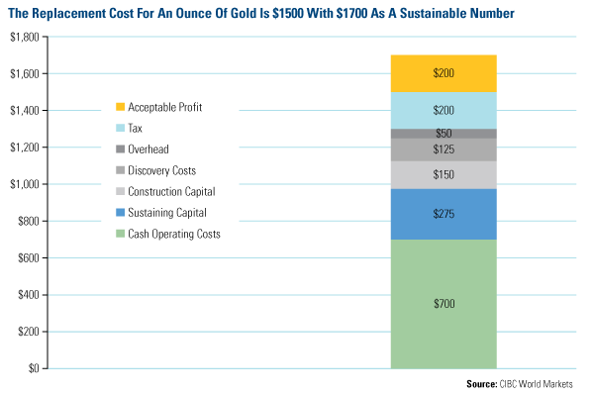Click the Discovery Costs legend swatch
The width and height of the screenshot is (594, 396).
pyautogui.click(x=120, y=170)
